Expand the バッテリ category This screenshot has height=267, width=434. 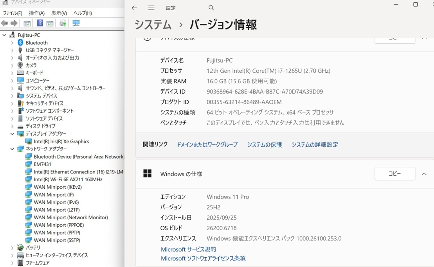tap(12, 248)
